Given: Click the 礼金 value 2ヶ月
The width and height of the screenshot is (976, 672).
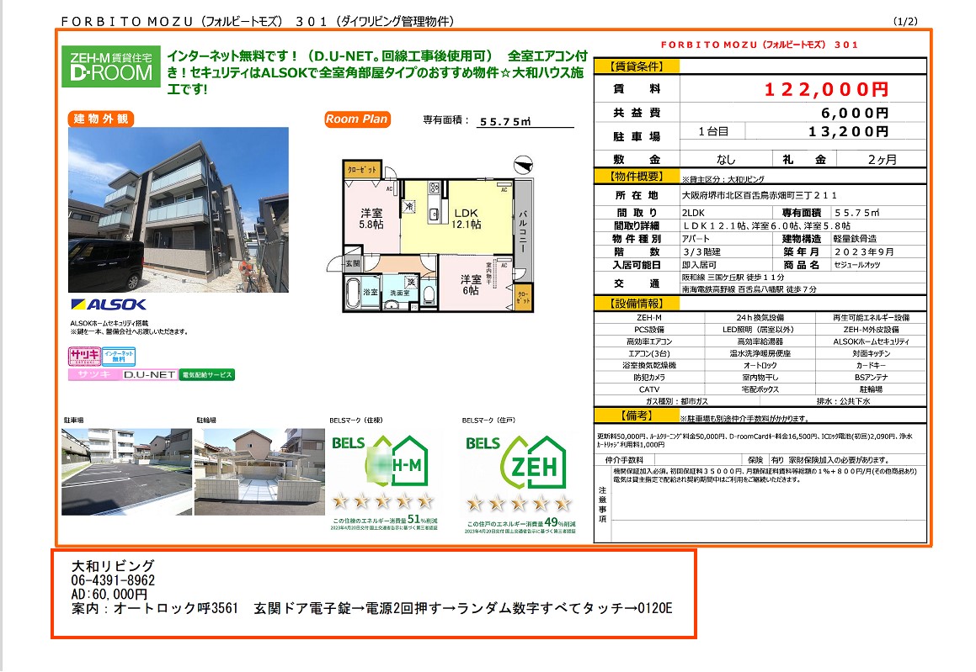Looking at the screenshot, I should tap(882, 160).
